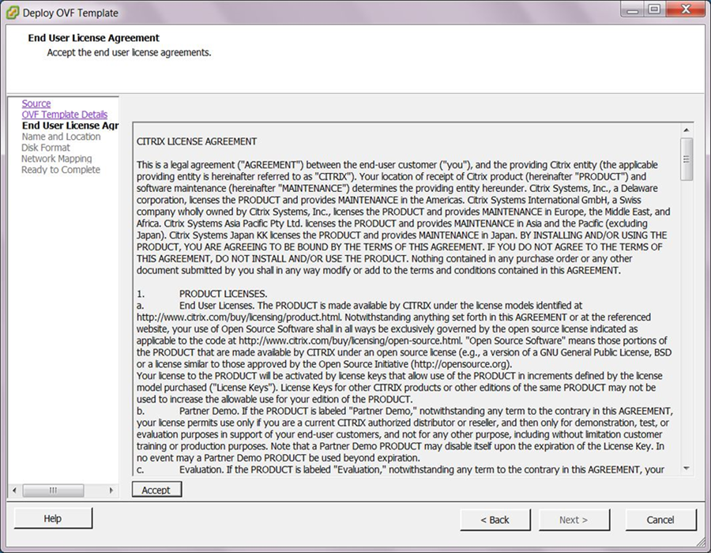The image size is (711, 553).
Task: Close the Deploy OVF Template dialog
Action: (x=686, y=9)
